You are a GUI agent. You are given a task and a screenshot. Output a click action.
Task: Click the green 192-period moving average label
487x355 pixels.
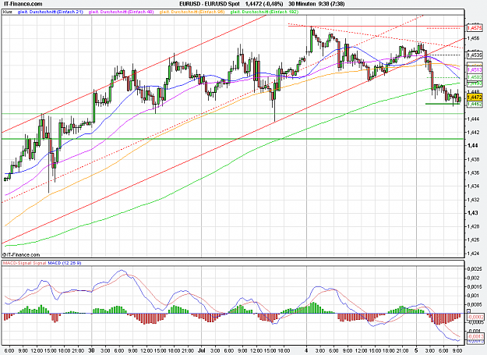264,12
